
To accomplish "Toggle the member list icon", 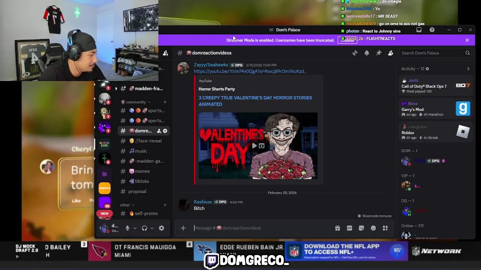I will coord(391,53).
